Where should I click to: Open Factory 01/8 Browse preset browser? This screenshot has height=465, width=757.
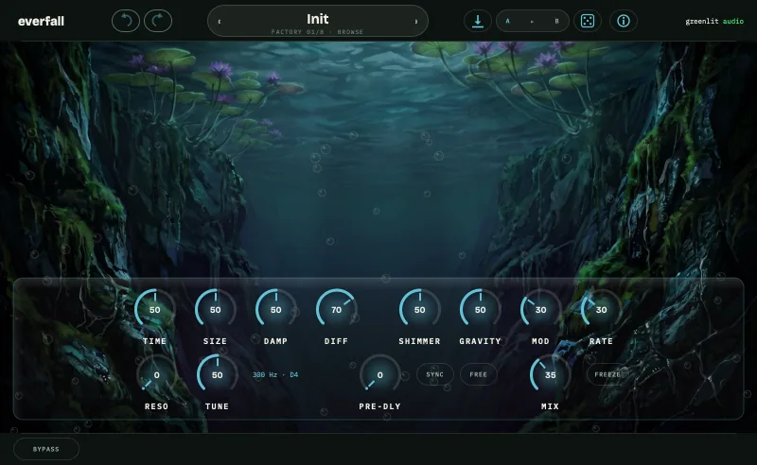tap(317, 32)
